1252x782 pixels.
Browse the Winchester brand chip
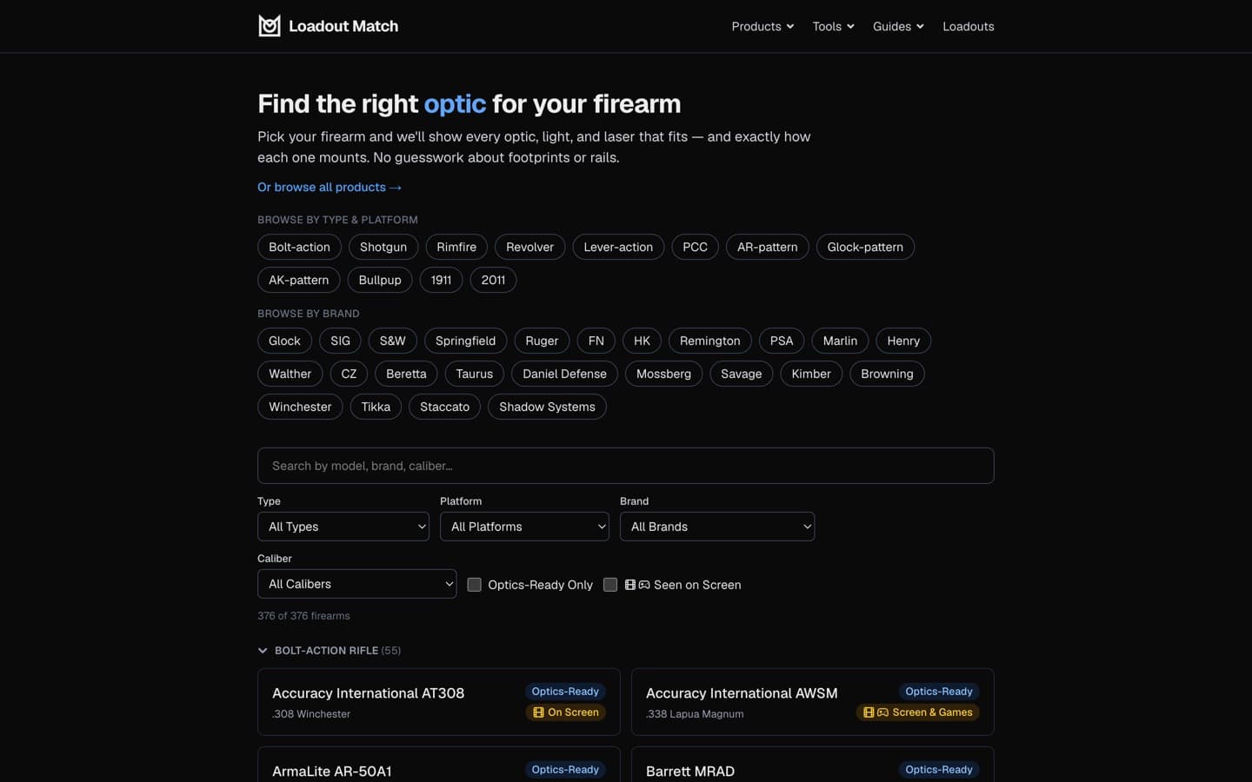[x=300, y=407]
